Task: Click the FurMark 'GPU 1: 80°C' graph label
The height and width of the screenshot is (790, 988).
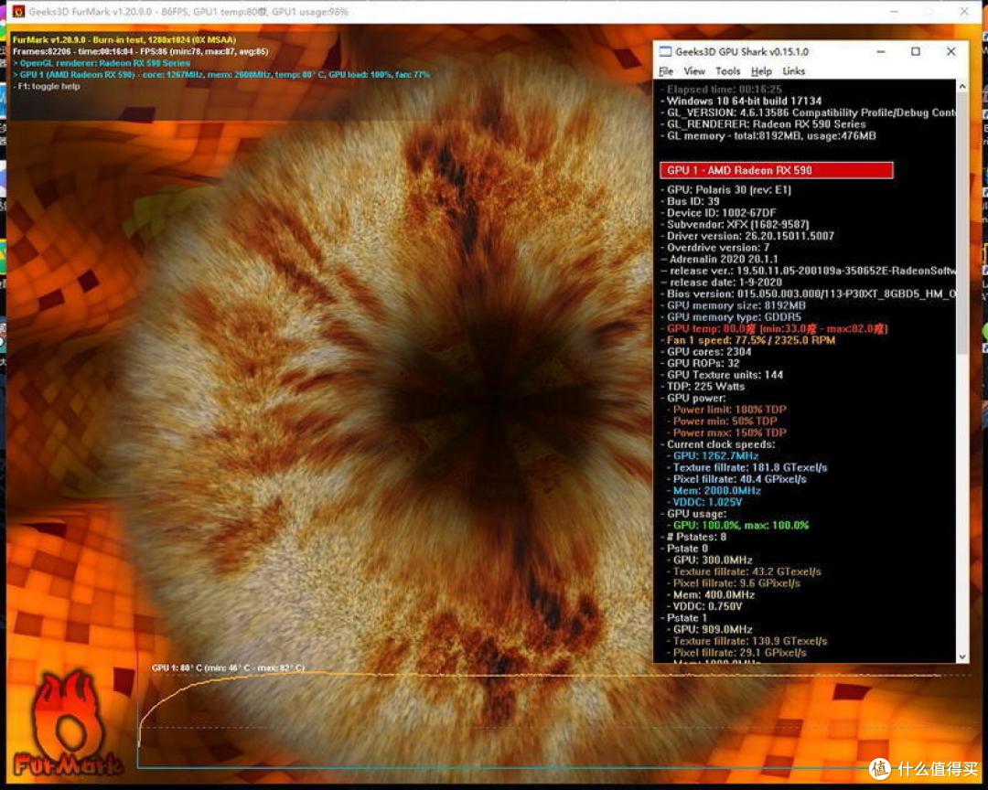Action: click(228, 667)
